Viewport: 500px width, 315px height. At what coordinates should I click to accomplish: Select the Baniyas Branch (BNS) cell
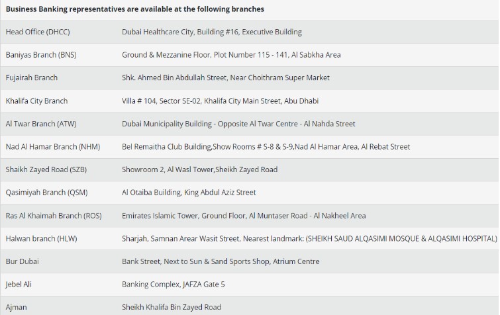(x=41, y=55)
